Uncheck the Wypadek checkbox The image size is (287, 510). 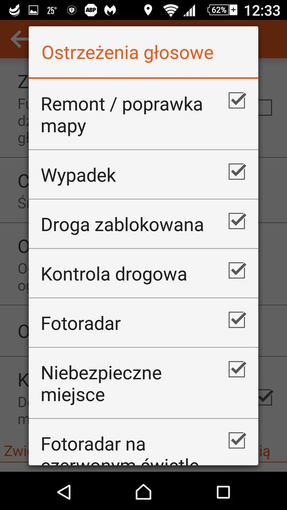coord(237,172)
